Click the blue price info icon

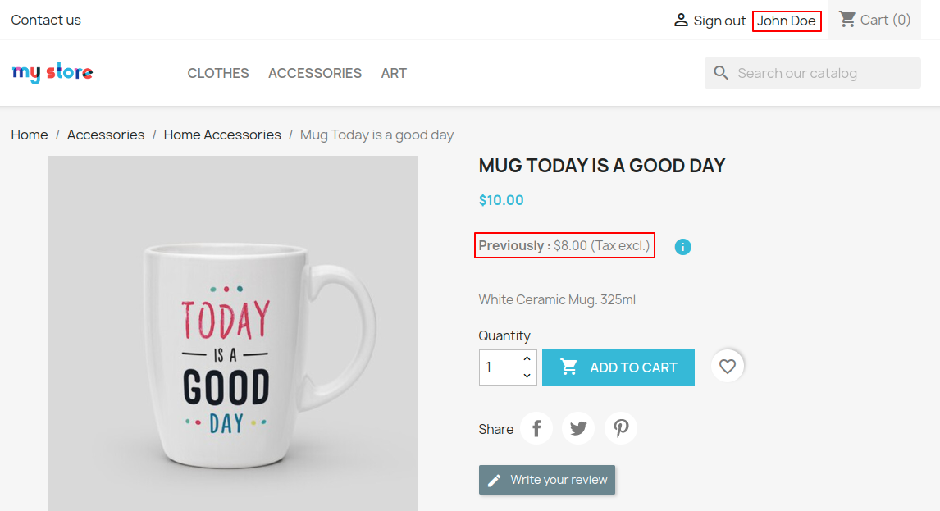[x=682, y=246]
